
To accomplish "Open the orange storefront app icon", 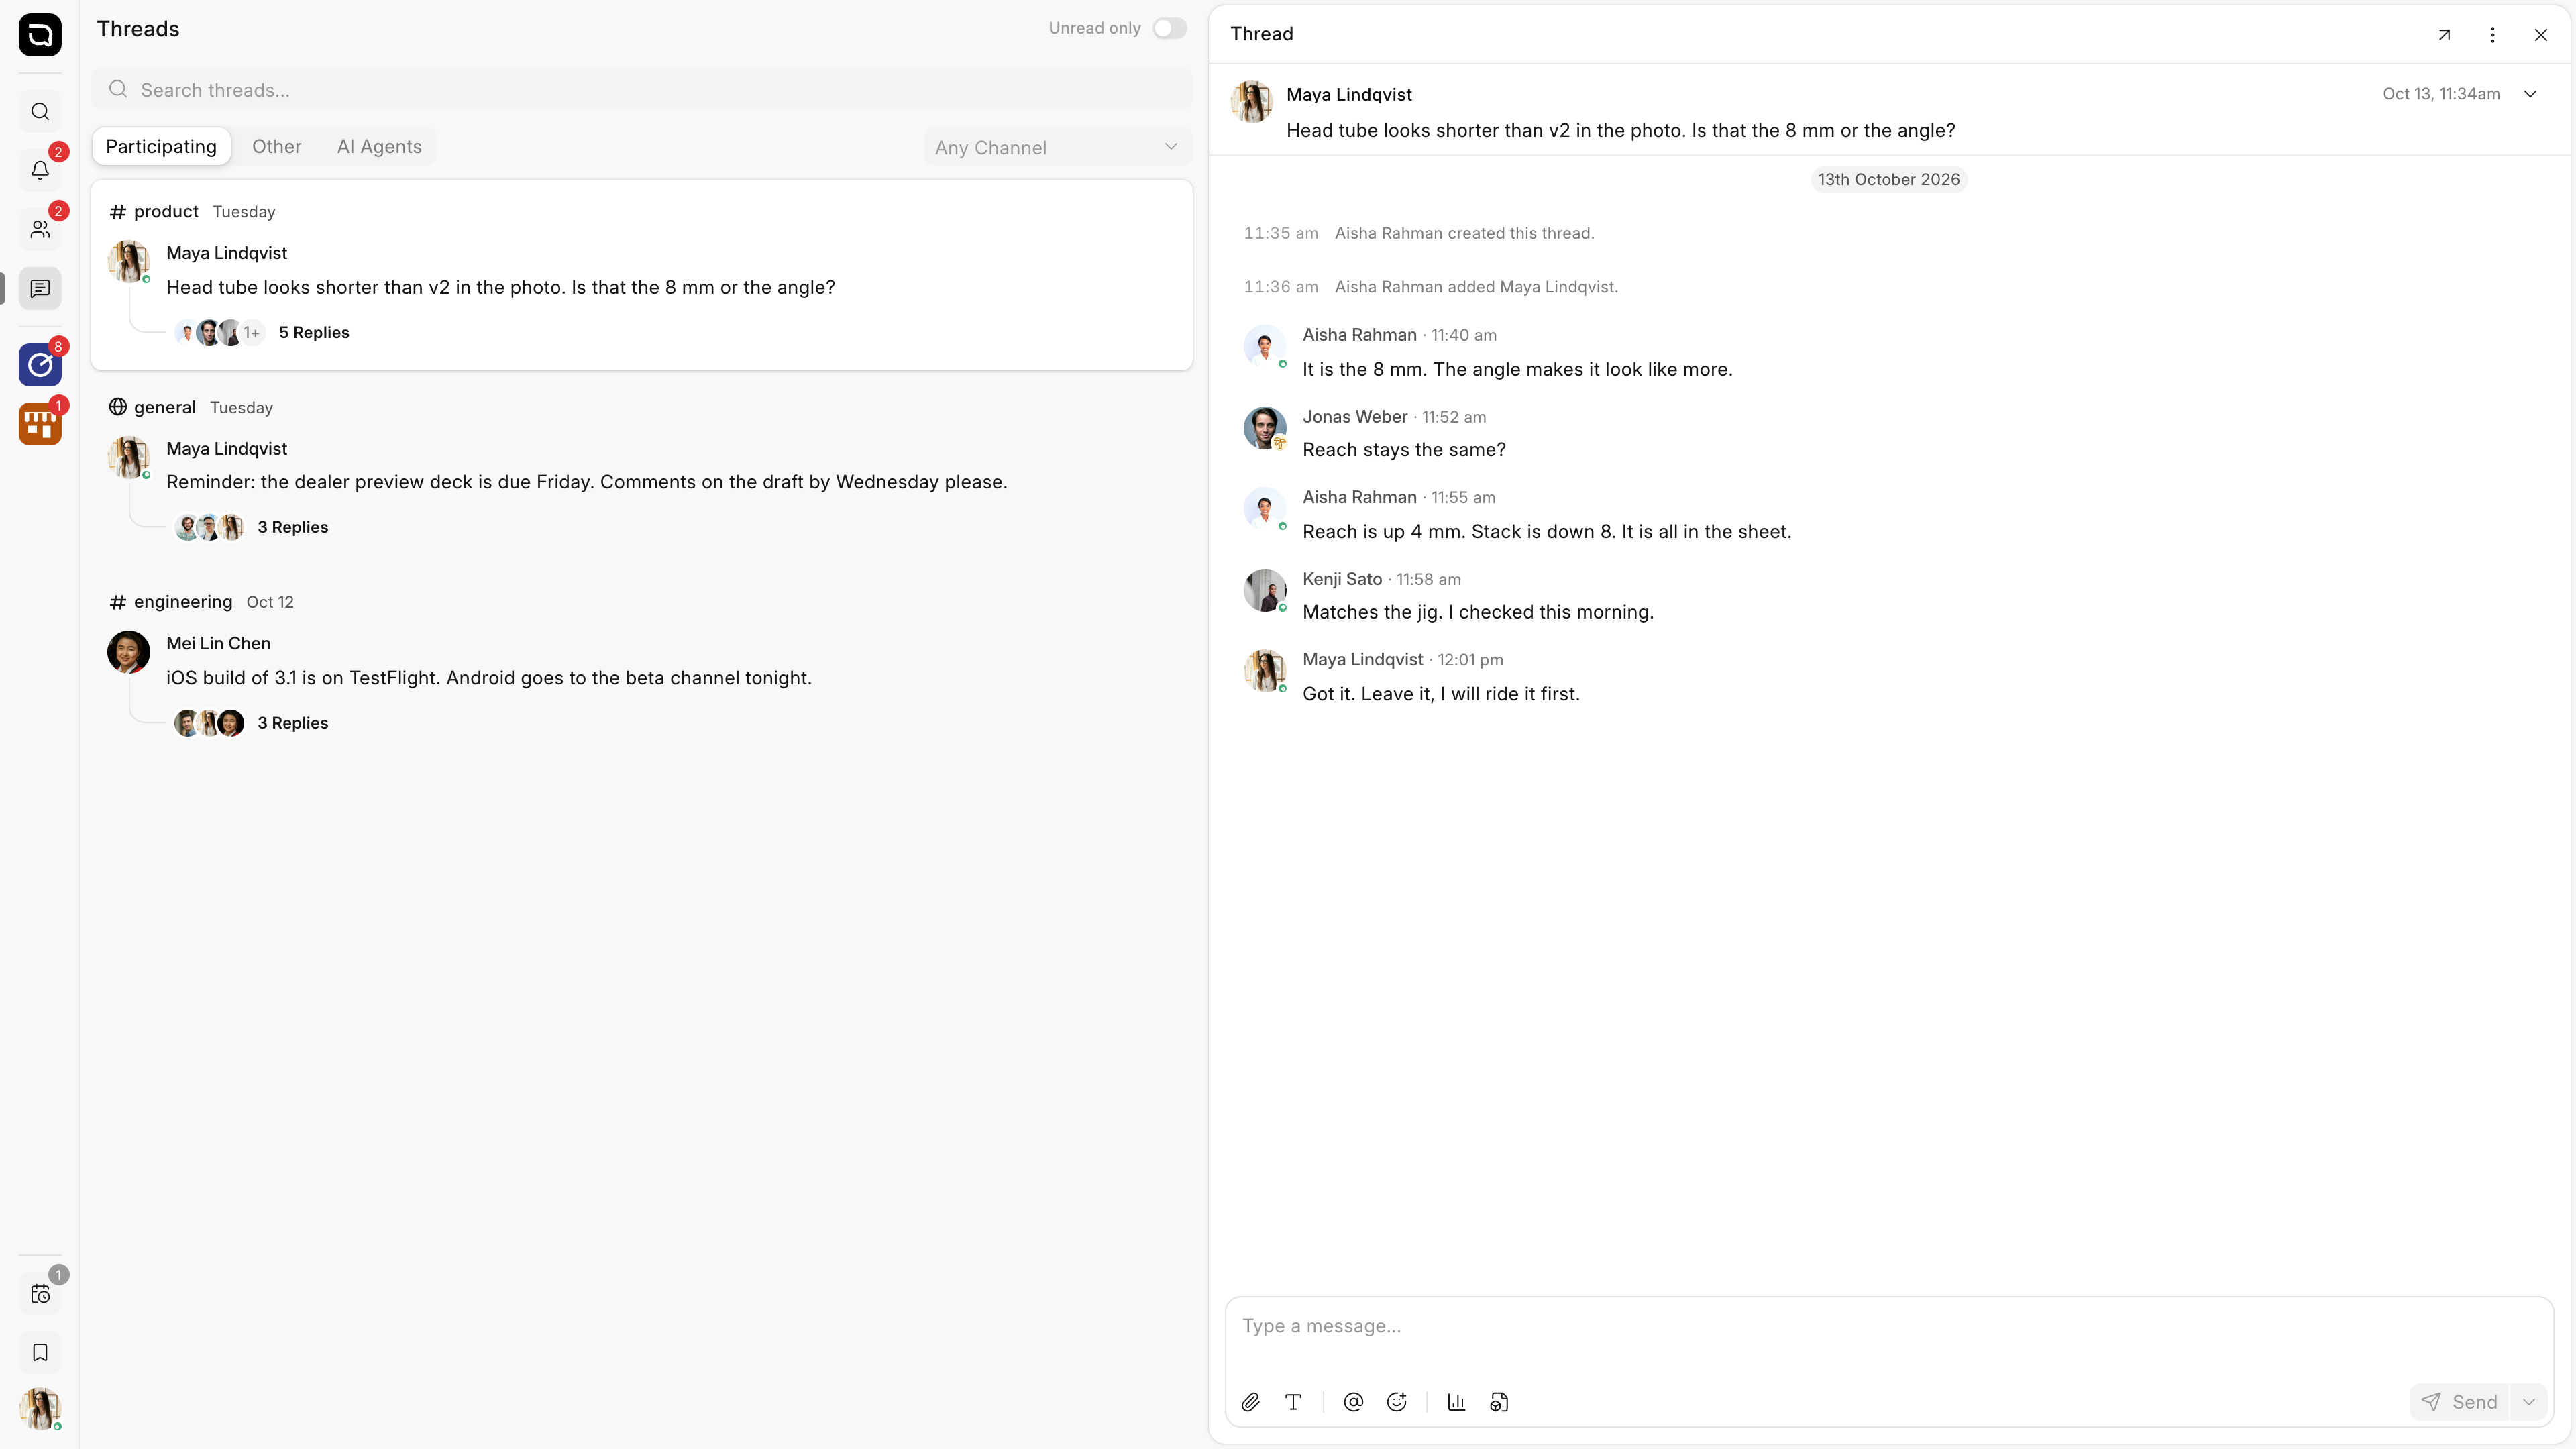I will tap(40, 424).
